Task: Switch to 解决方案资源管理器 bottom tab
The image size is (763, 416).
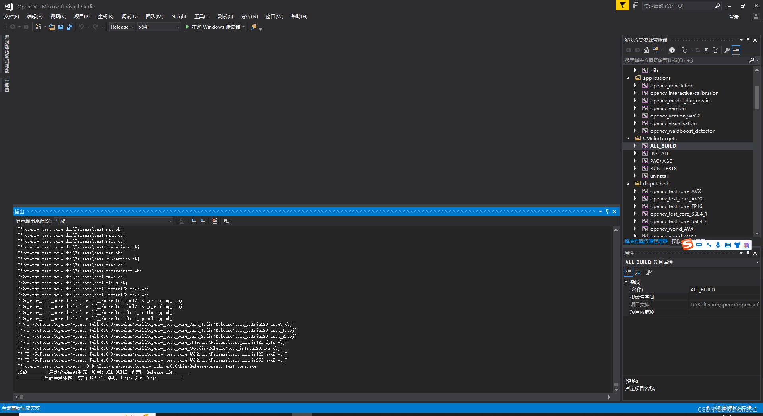Action: tap(646, 241)
